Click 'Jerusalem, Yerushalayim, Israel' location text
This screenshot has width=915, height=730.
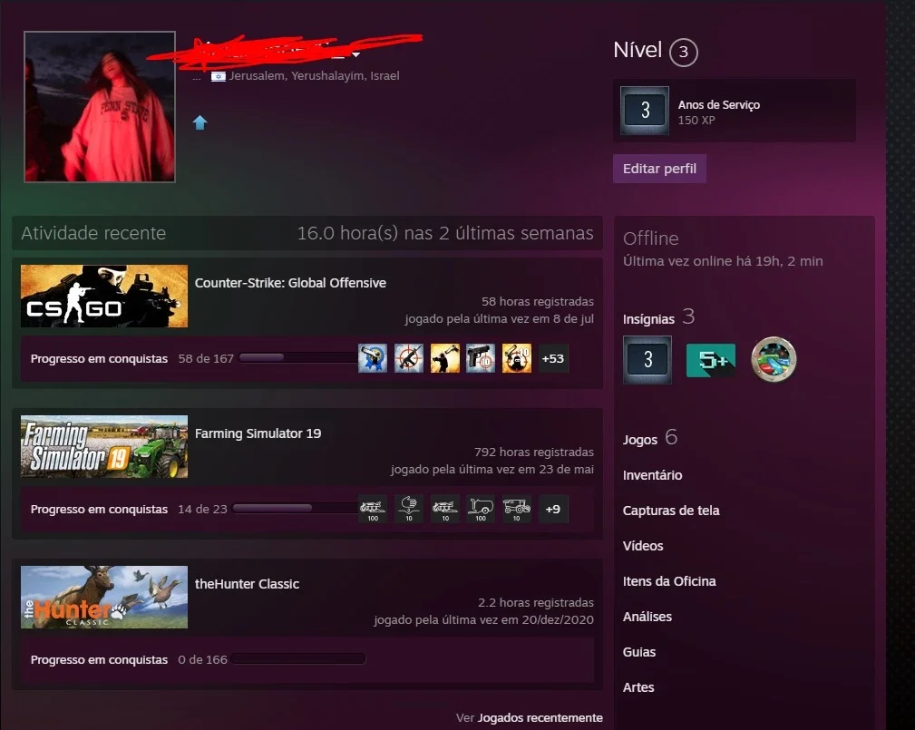pyautogui.click(x=314, y=76)
